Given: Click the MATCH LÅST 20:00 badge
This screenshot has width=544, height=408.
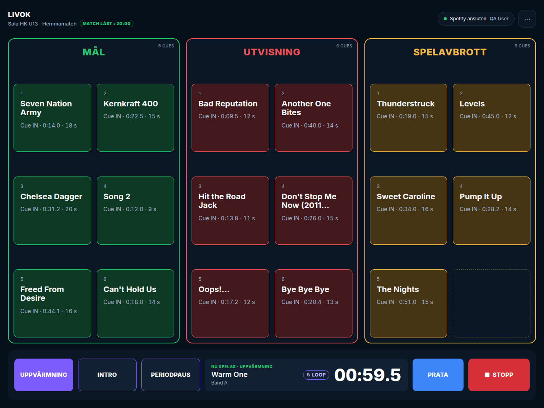Looking at the screenshot, I should pyautogui.click(x=106, y=24).
